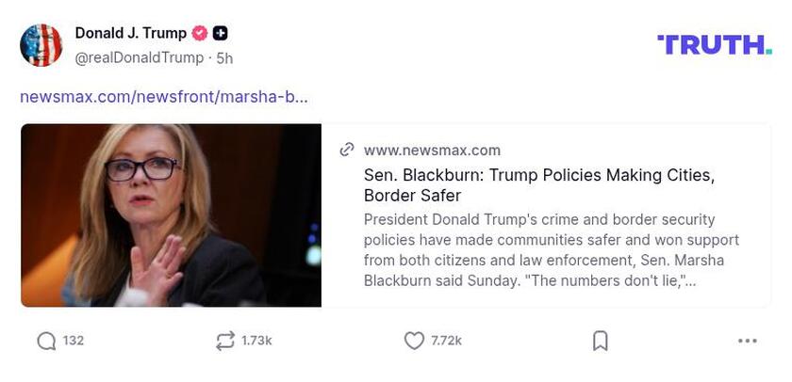Open the newsmax.com/newsfront URL link
792x382 pixels.
(x=164, y=96)
